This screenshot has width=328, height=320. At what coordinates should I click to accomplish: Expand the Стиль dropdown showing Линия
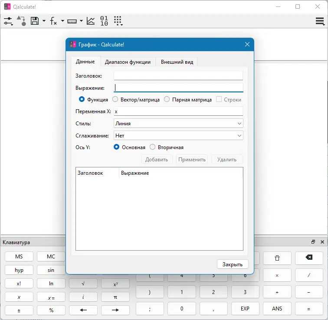coord(178,123)
